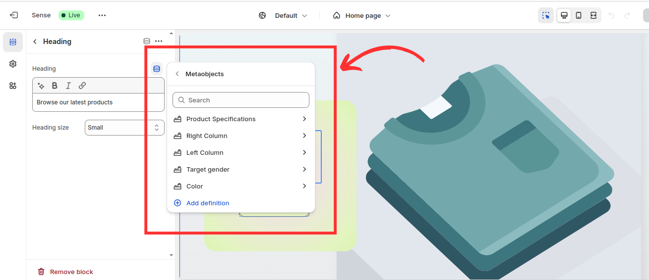Open the Heading size dropdown
The image size is (649, 280).
tap(124, 128)
